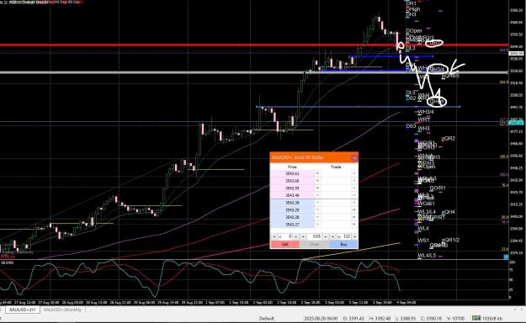The width and height of the screenshot is (526, 323).
Task: Click the buy arrow on the 3543.27 row
Action: click(x=354, y=224)
